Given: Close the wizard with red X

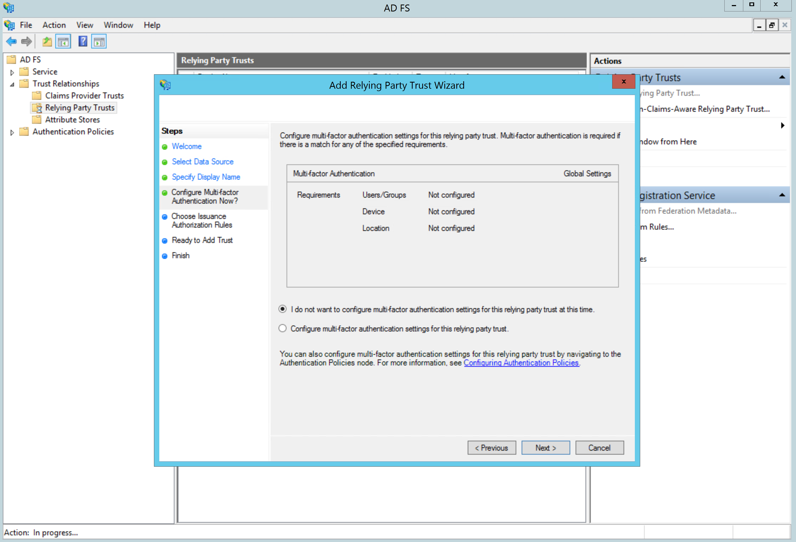Looking at the screenshot, I should (x=623, y=81).
